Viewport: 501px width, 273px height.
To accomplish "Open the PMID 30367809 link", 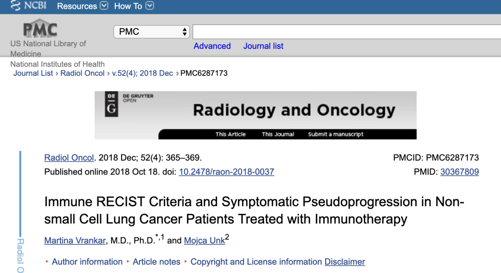I will pos(459,172).
